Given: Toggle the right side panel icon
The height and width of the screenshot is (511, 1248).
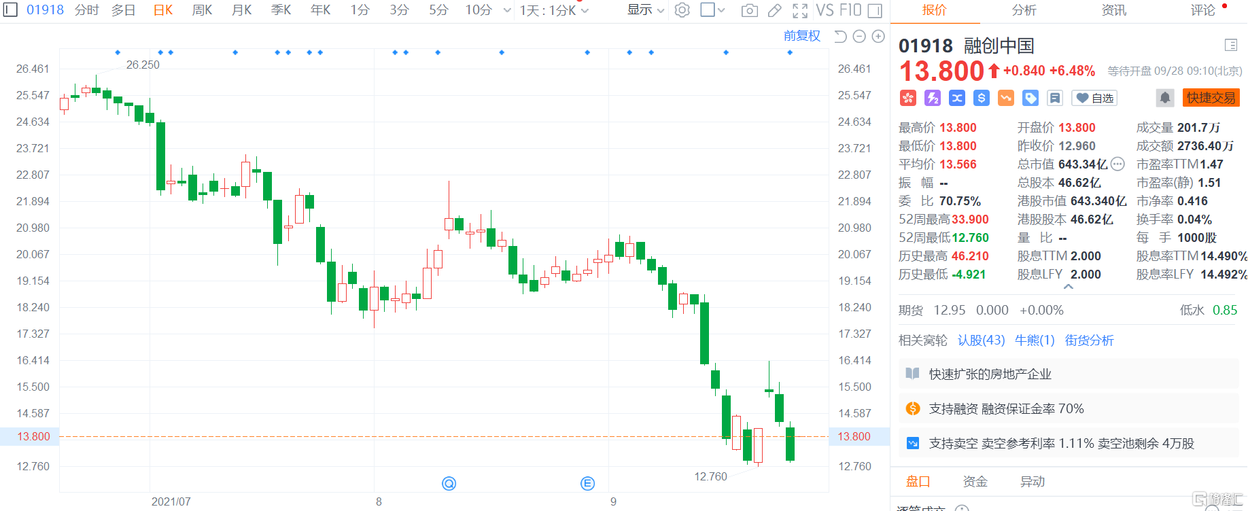Looking at the screenshot, I should pyautogui.click(x=875, y=10).
